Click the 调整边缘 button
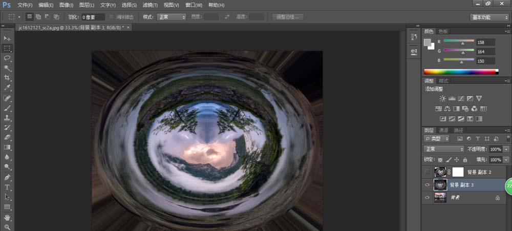 pyautogui.click(x=288, y=17)
